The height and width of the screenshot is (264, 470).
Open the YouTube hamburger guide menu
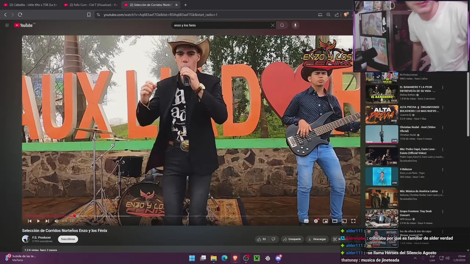(x=7, y=25)
